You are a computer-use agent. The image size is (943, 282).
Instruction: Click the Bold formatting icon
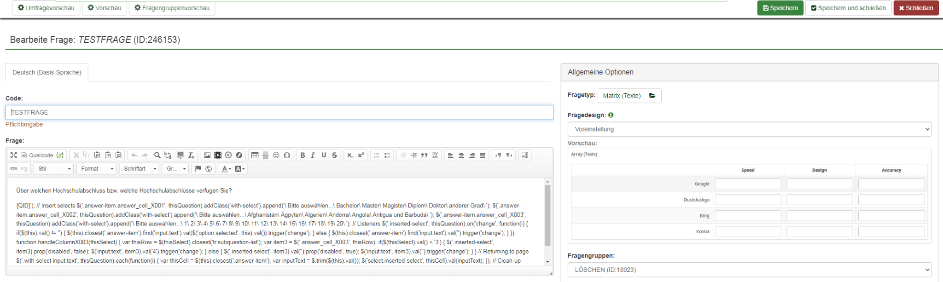point(303,155)
